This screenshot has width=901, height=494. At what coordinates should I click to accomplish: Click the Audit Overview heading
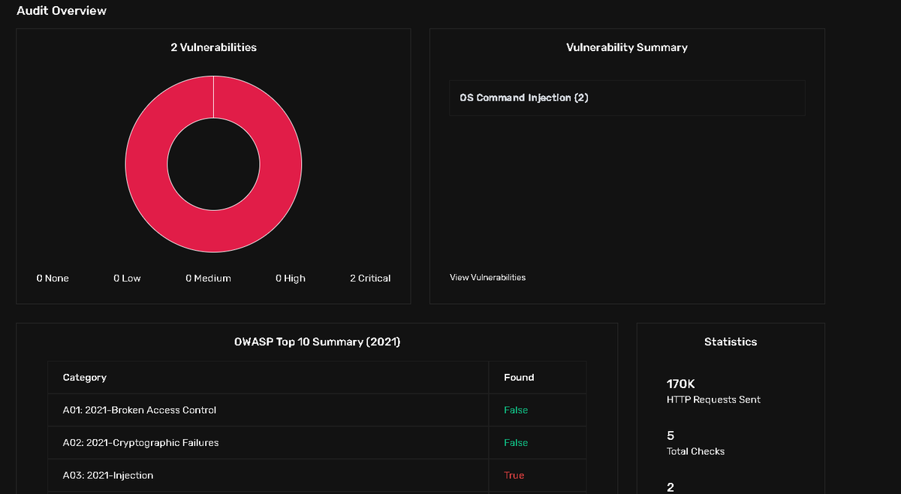coord(62,11)
